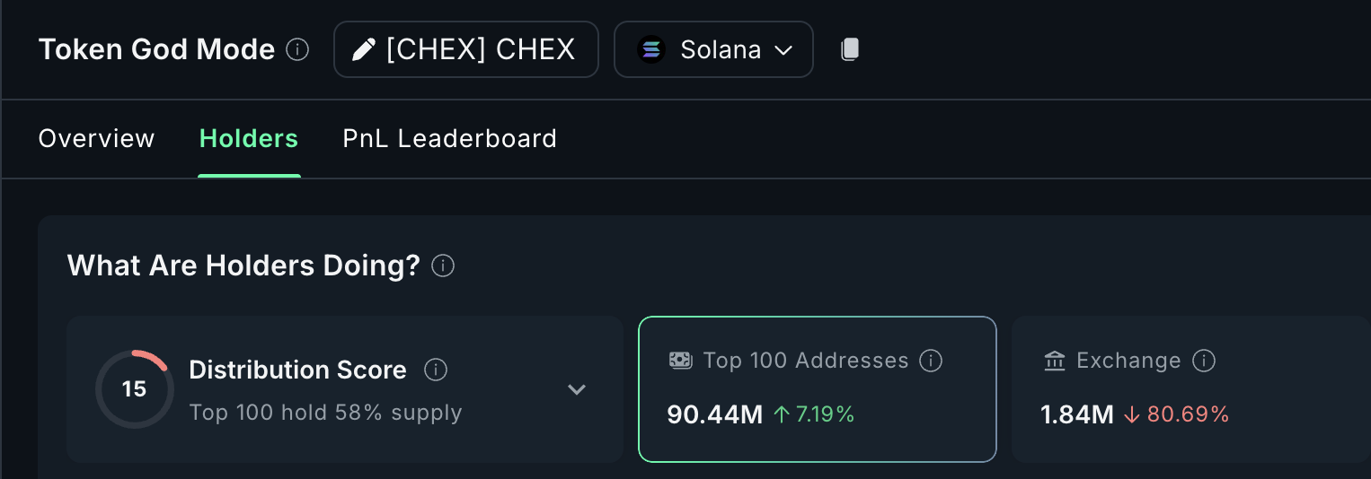The height and width of the screenshot is (479, 1371).
Task: Click the pencil edit icon next to CHEX
Action: point(363,49)
